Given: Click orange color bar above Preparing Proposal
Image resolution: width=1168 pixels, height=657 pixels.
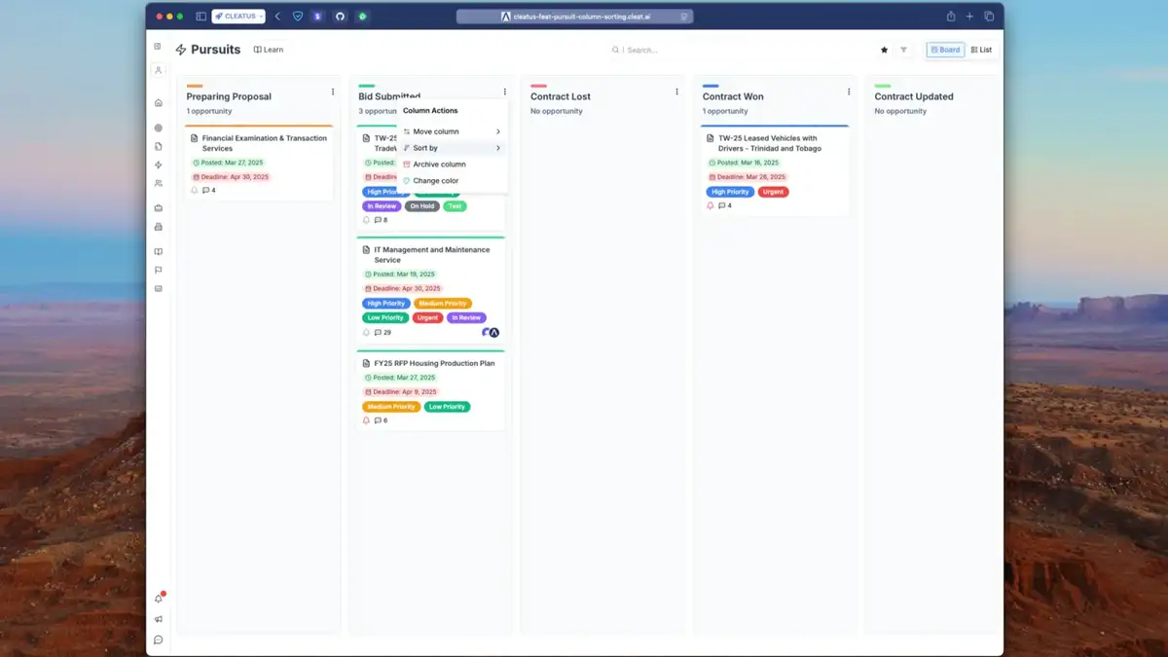Looking at the screenshot, I should 195,86.
